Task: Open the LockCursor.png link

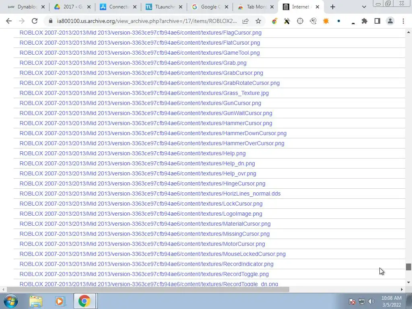Action: (141, 204)
